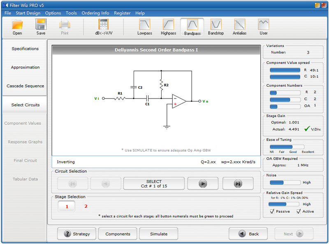Click the Actual stage gain 4.491 value
Image resolution: width=329 pixels, height=244 pixels.
(x=294, y=129)
